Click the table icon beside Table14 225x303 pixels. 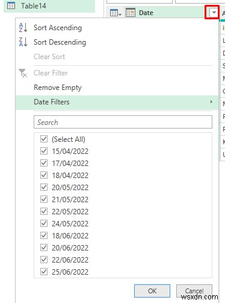tap(11, 5)
